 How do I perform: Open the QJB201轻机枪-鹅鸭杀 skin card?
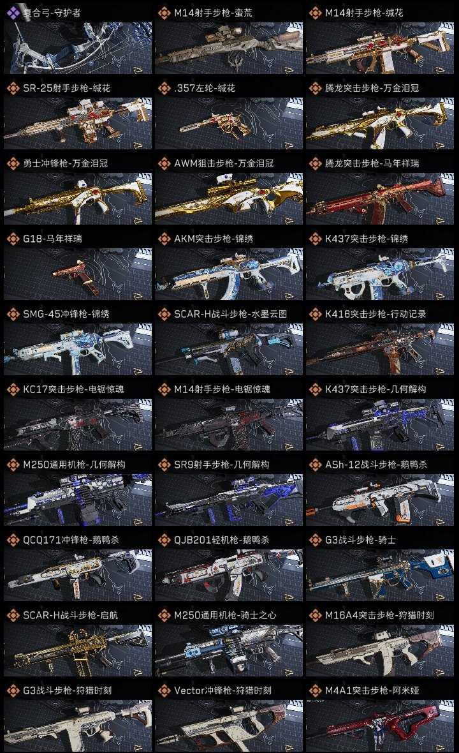point(229,567)
